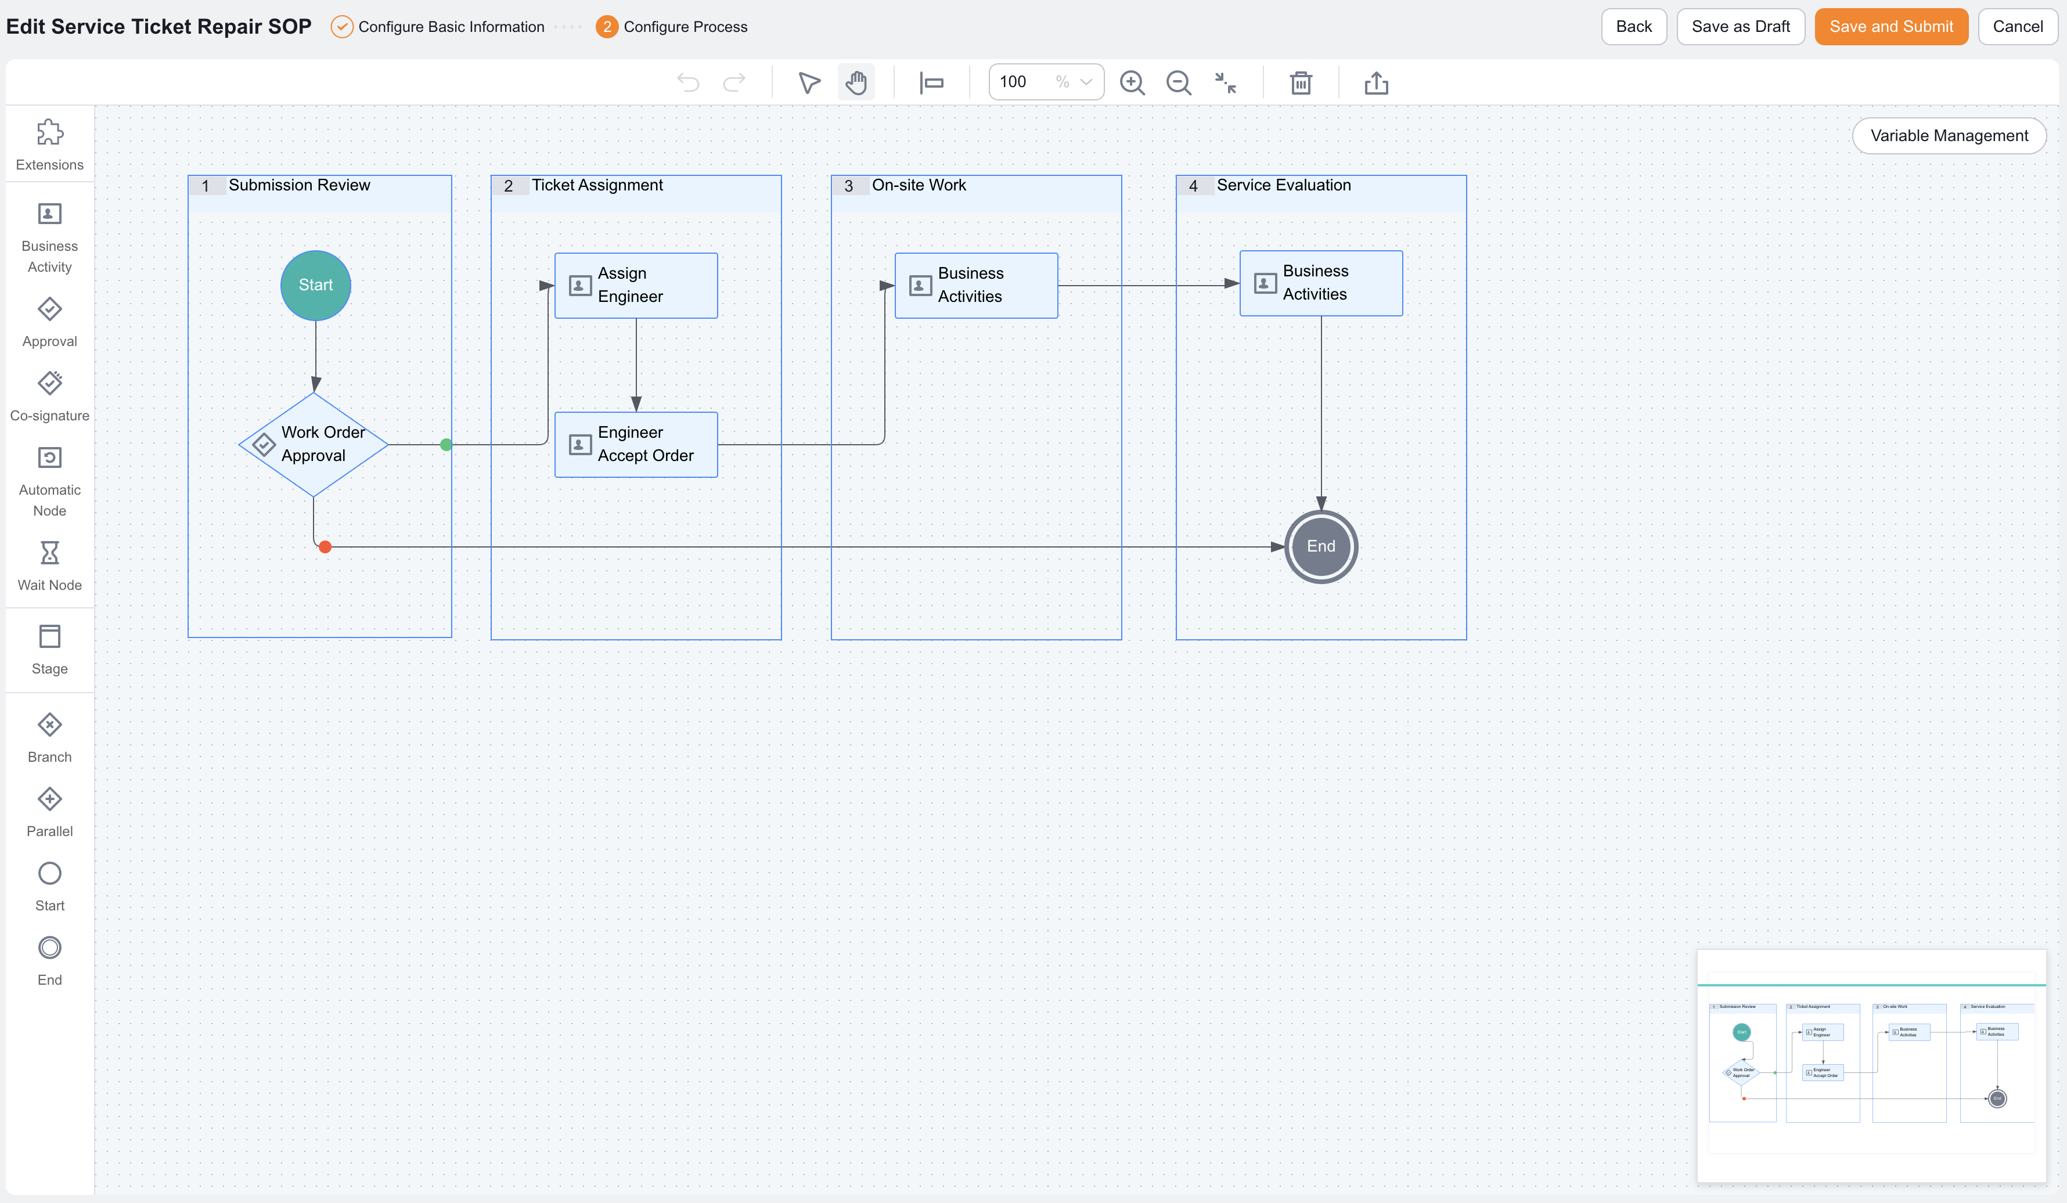Pick the Co-signature node icon
The height and width of the screenshot is (1203, 2067).
50,383
